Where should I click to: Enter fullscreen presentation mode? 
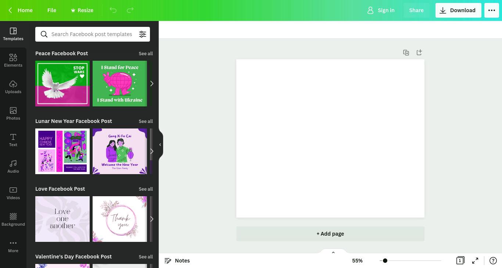475,261
